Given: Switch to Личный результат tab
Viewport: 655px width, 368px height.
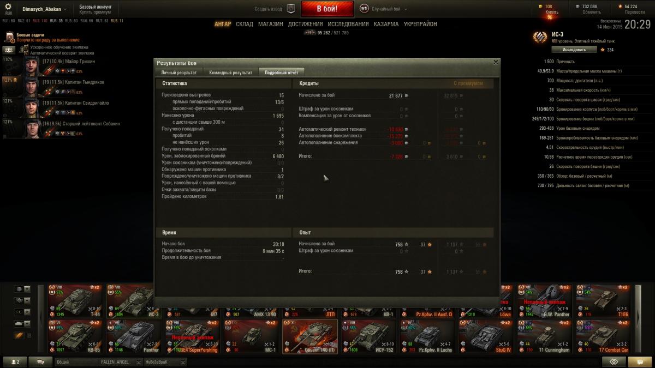Looking at the screenshot, I should [x=179, y=73].
